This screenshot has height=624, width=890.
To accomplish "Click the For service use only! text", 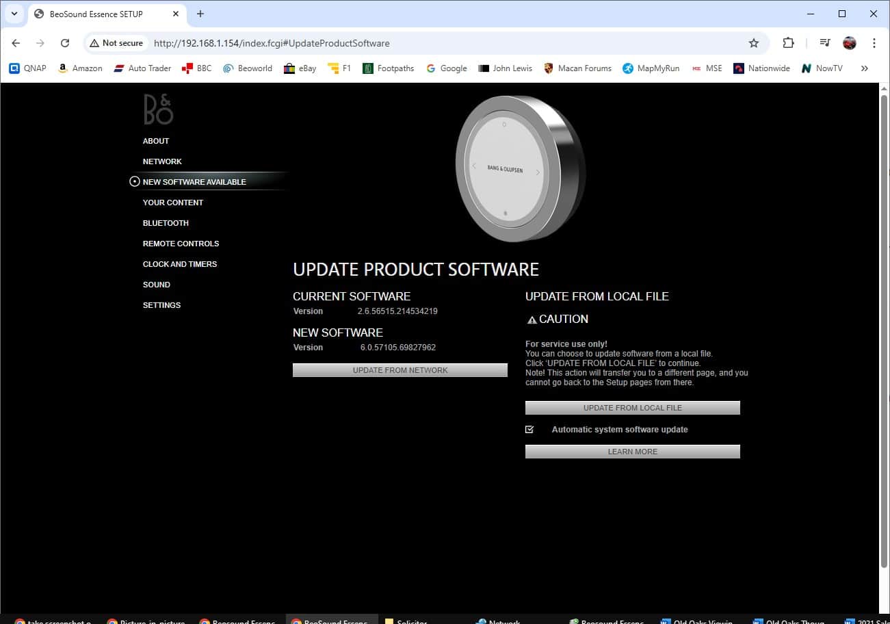I will coord(566,344).
